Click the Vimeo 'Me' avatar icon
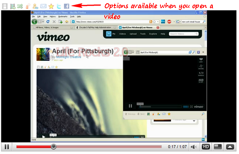Screen dimensions: 239x154 point(108,34)
